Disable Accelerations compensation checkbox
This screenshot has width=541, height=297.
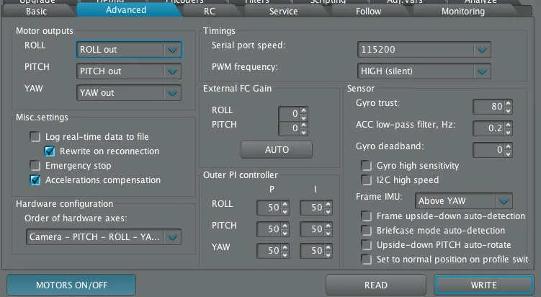coord(35,180)
